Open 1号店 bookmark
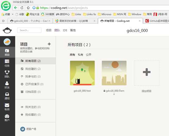The height and width of the screenshot is (136, 169). tap(160, 14)
